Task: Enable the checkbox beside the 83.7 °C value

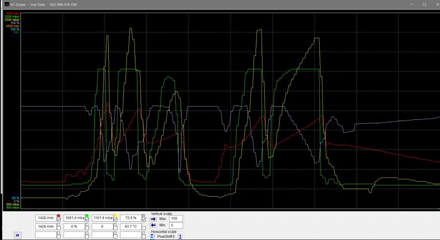Action: (x=144, y=228)
